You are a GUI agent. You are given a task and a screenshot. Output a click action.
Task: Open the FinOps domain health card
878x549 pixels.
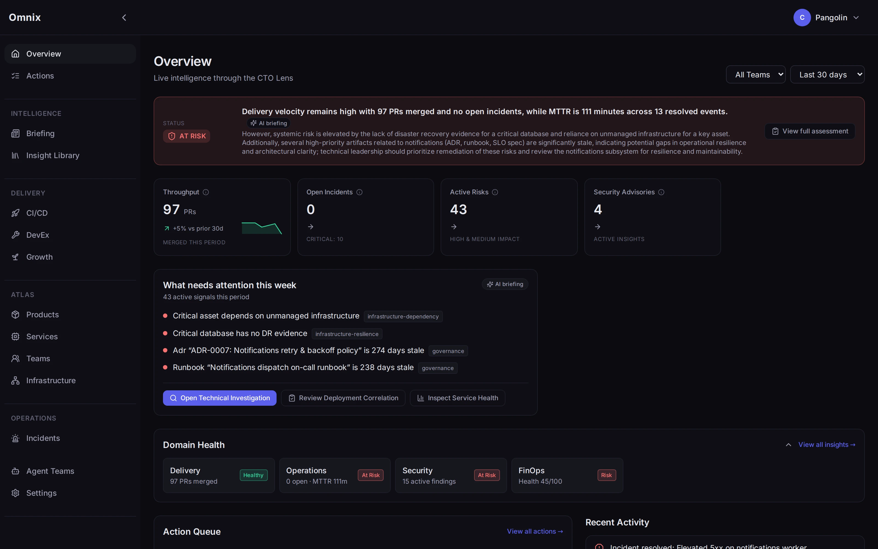pos(567,475)
